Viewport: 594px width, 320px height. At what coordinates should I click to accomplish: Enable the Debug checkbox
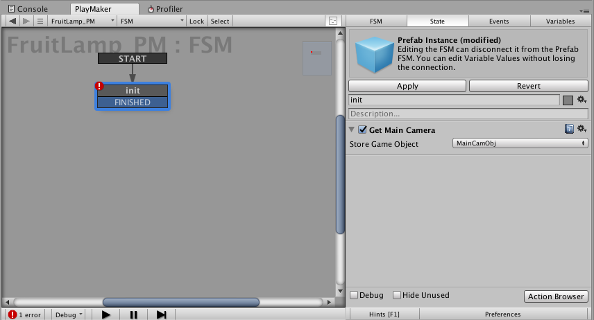(354, 295)
